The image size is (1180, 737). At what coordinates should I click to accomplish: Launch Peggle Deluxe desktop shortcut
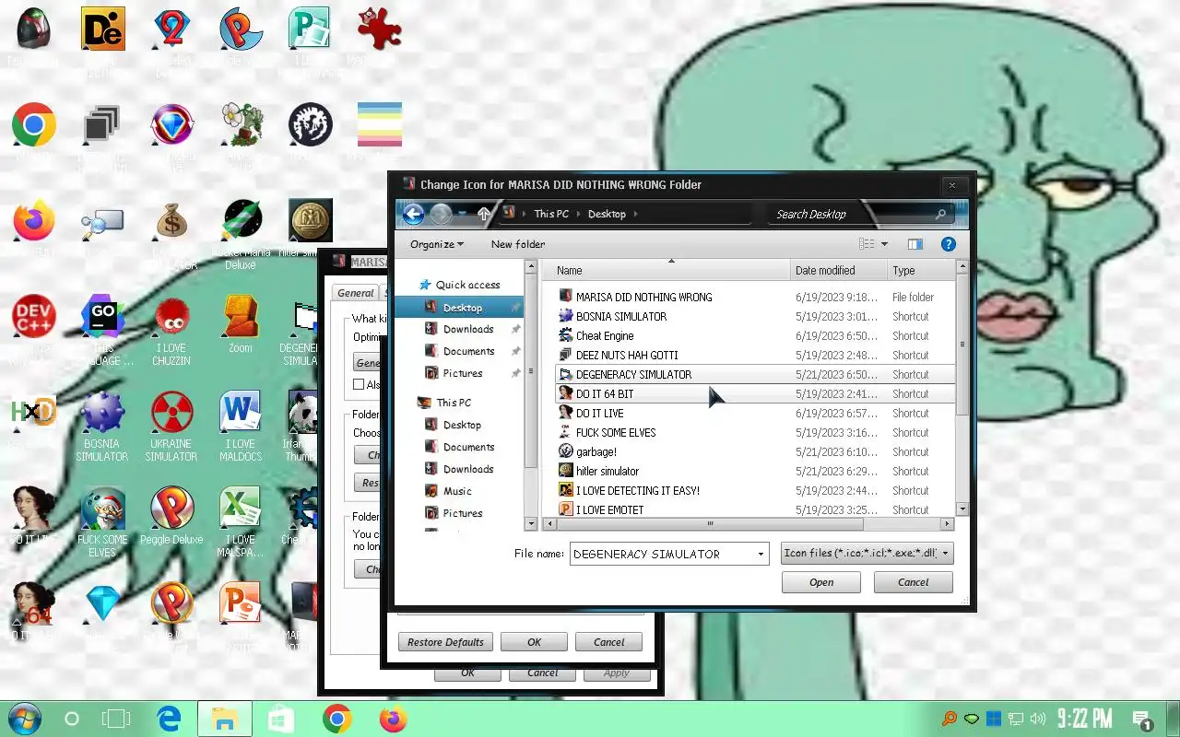coord(171,517)
